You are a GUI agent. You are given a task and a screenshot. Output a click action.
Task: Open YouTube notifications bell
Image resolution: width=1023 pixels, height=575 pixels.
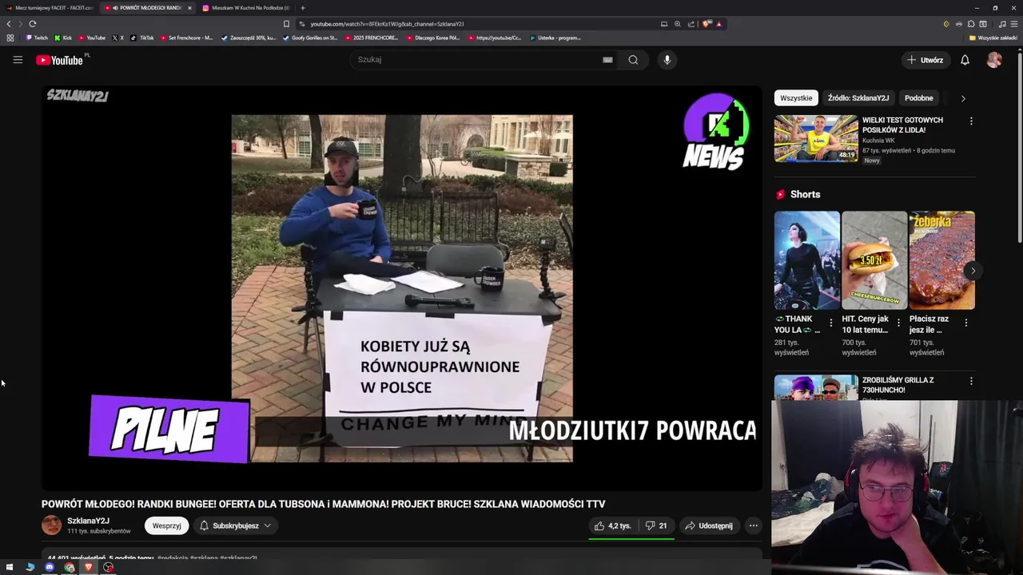click(x=965, y=60)
